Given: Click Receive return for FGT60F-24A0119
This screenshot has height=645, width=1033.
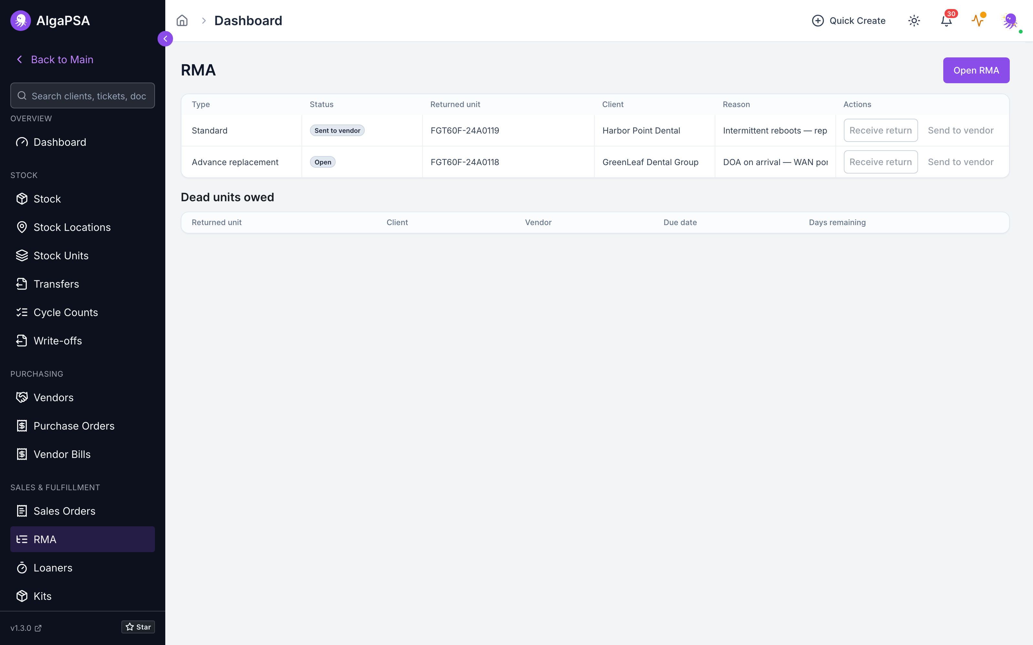Looking at the screenshot, I should (881, 131).
